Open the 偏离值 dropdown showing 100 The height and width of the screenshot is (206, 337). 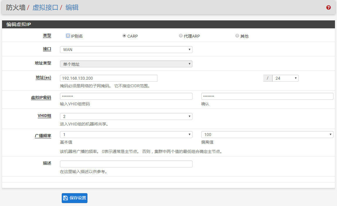coord(267,135)
